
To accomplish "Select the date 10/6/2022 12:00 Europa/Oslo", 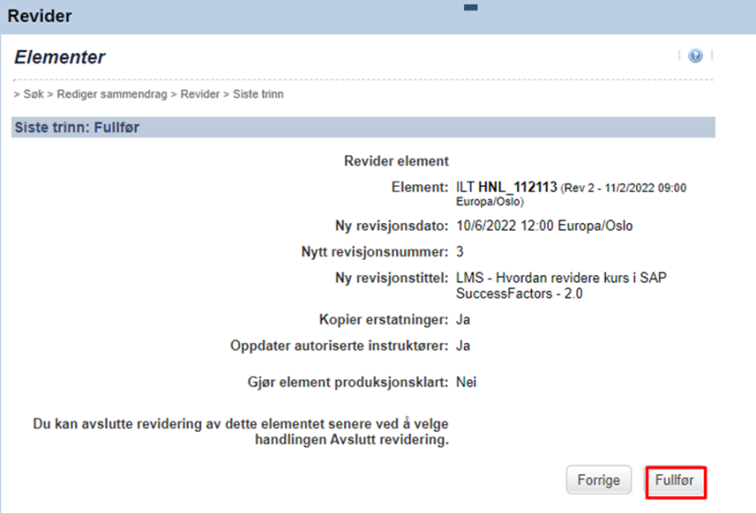I will pyautogui.click(x=544, y=226).
